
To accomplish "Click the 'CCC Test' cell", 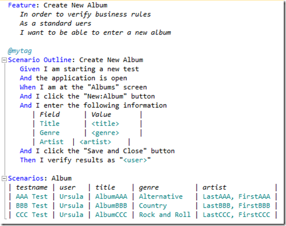I will 32,215.
